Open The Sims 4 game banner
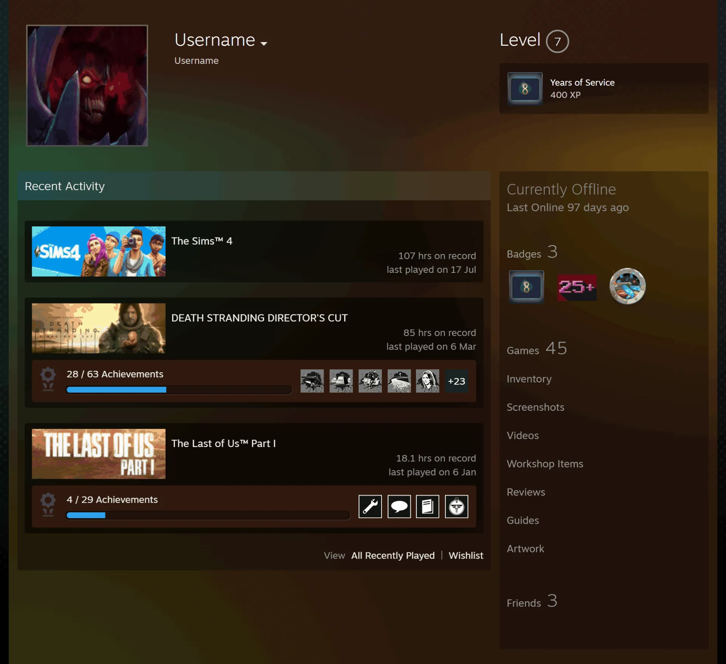Image resolution: width=726 pixels, height=664 pixels. click(99, 251)
